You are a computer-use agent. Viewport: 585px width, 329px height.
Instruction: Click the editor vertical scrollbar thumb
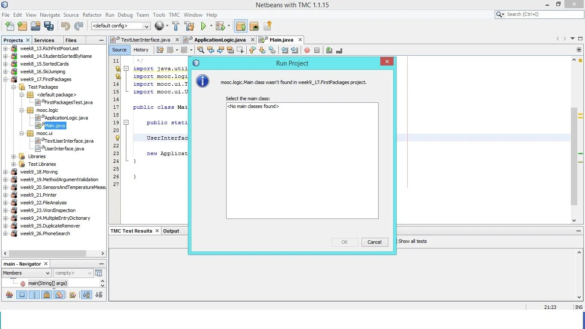tap(574, 156)
